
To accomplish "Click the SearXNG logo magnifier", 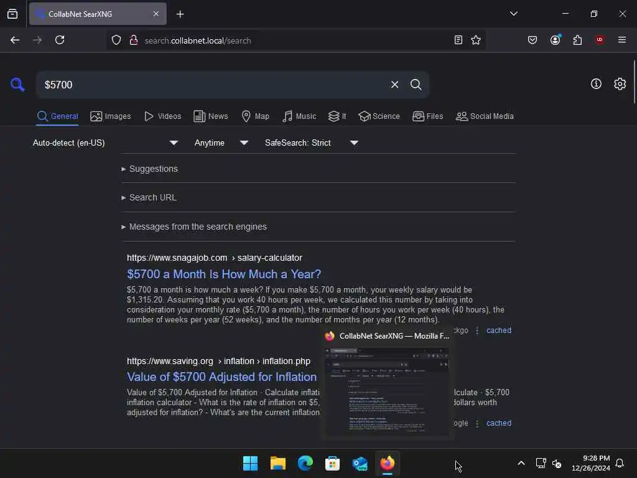I will (x=17, y=85).
